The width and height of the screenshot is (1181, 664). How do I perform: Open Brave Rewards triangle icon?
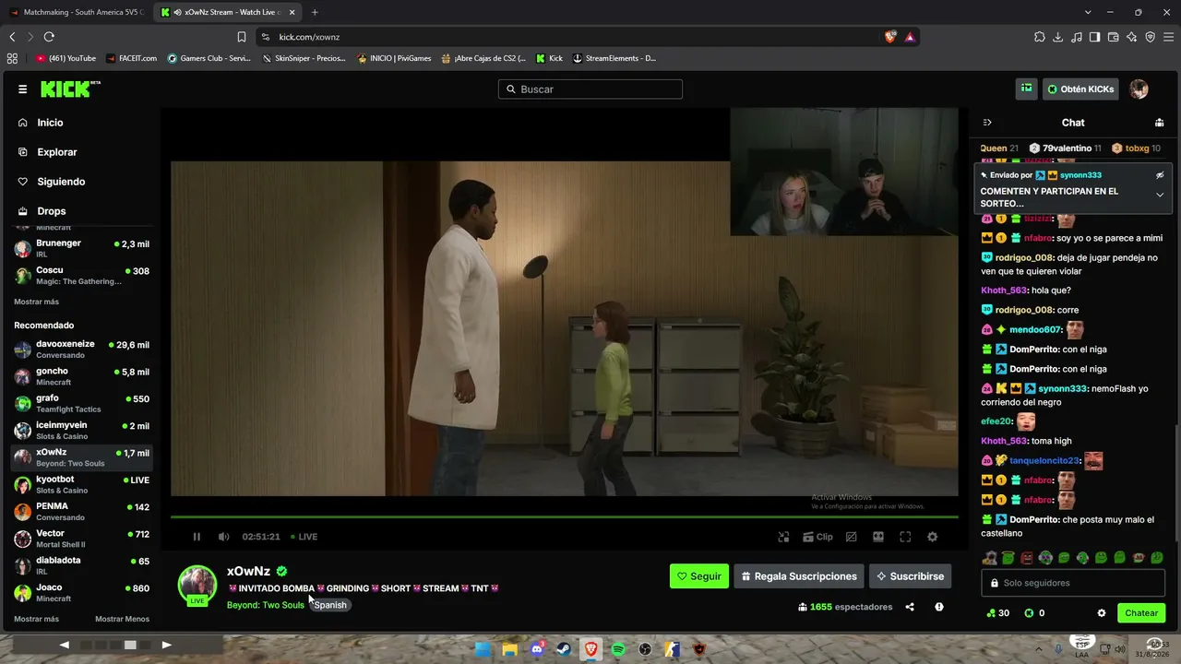(x=910, y=37)
